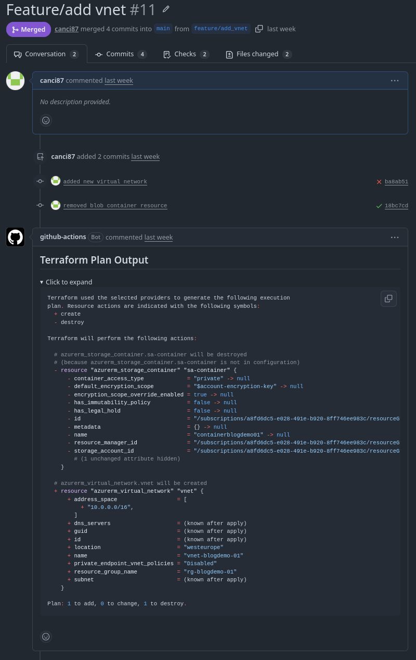The width and height of the screenshot is (416, 660).
Task: Open the main branch link
Action: pos(163,29)
